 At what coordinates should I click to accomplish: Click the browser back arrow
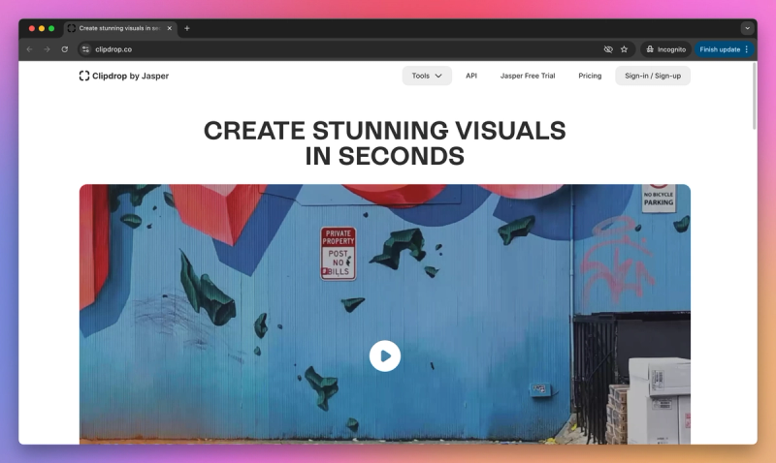tap(30, 49)
